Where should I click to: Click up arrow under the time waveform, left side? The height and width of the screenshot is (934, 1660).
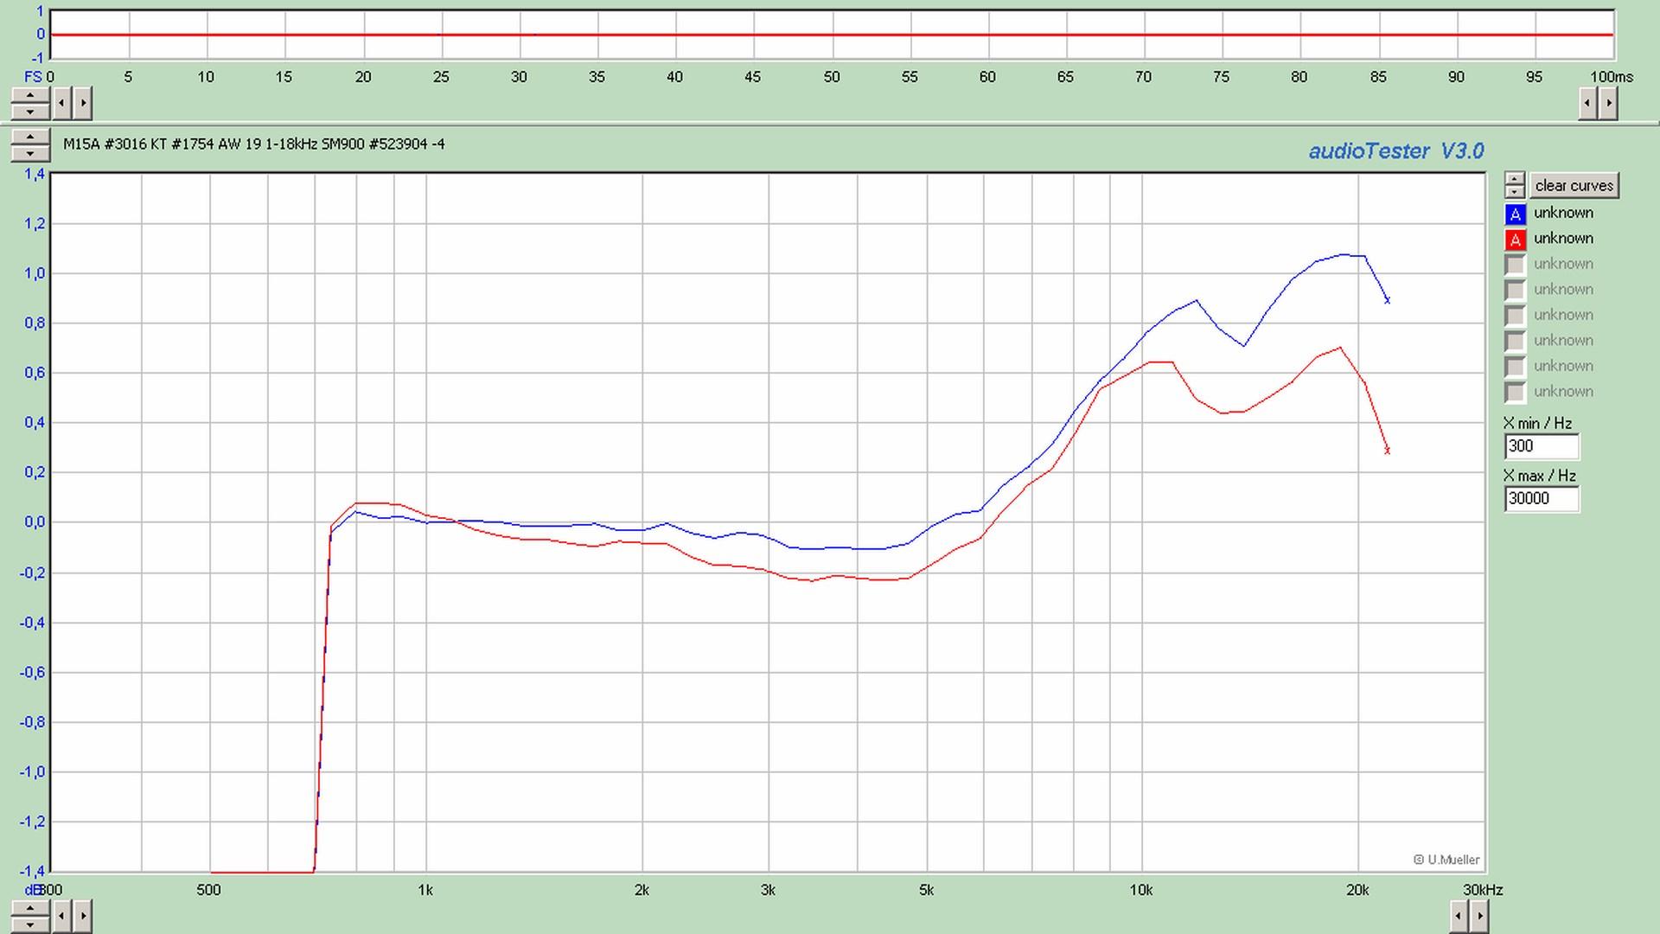coord(30,95)
